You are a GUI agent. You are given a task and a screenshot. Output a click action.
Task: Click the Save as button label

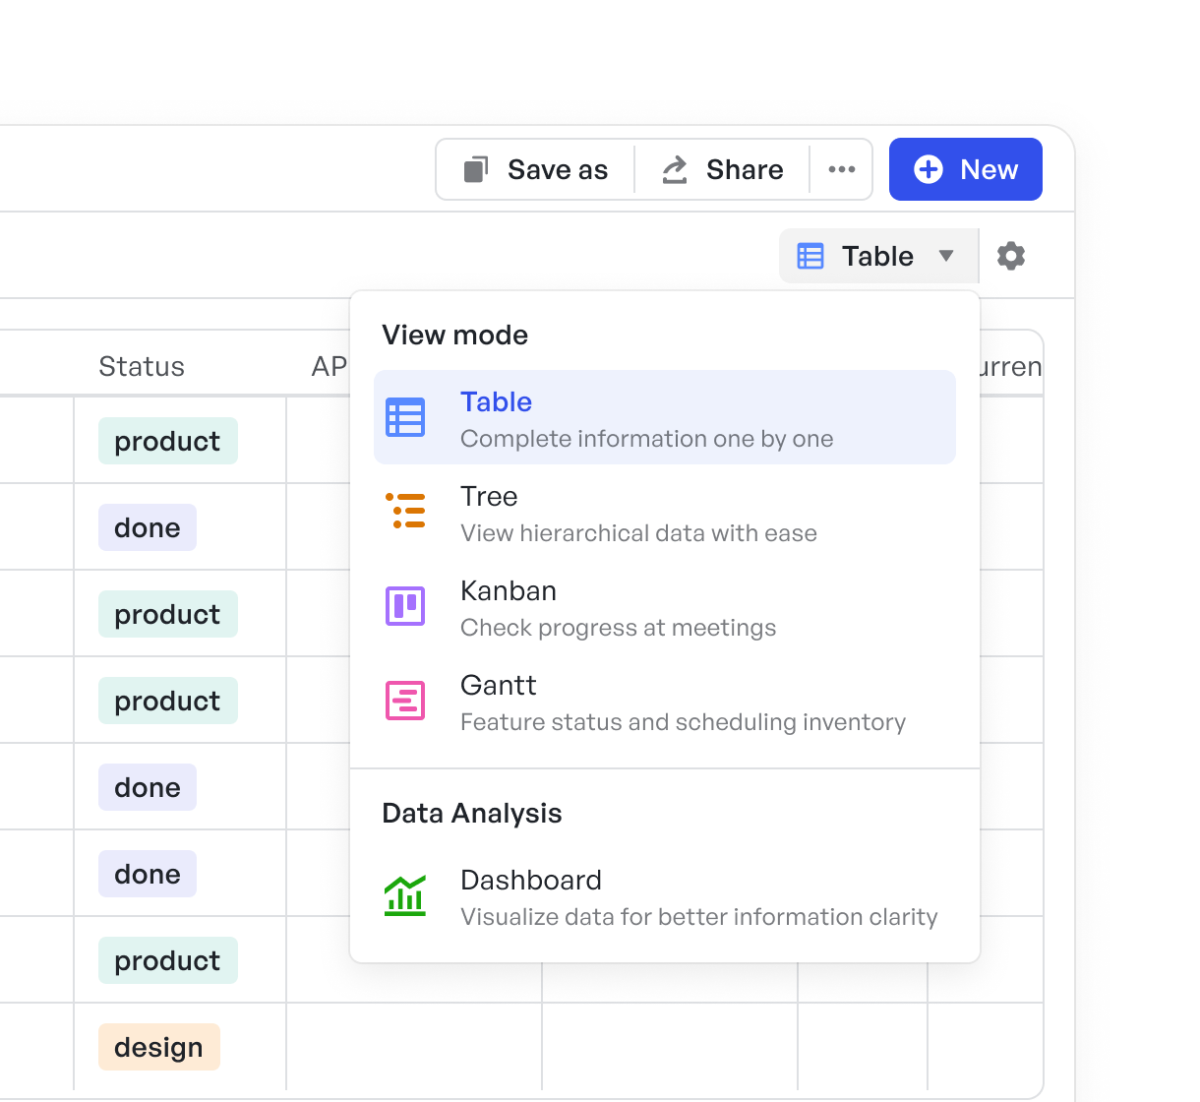[x=558, y=169]
